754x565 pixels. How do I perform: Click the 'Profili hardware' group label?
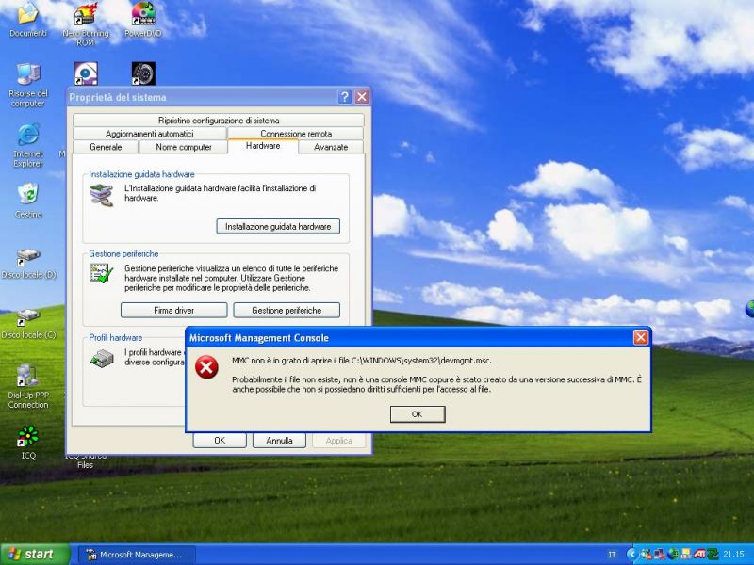pyautogui.click(x=115, y=338)
